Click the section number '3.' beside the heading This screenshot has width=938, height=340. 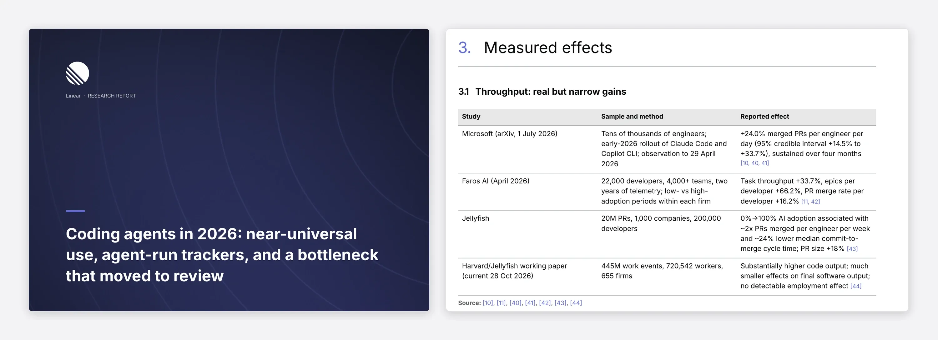[x=465, y=48]
